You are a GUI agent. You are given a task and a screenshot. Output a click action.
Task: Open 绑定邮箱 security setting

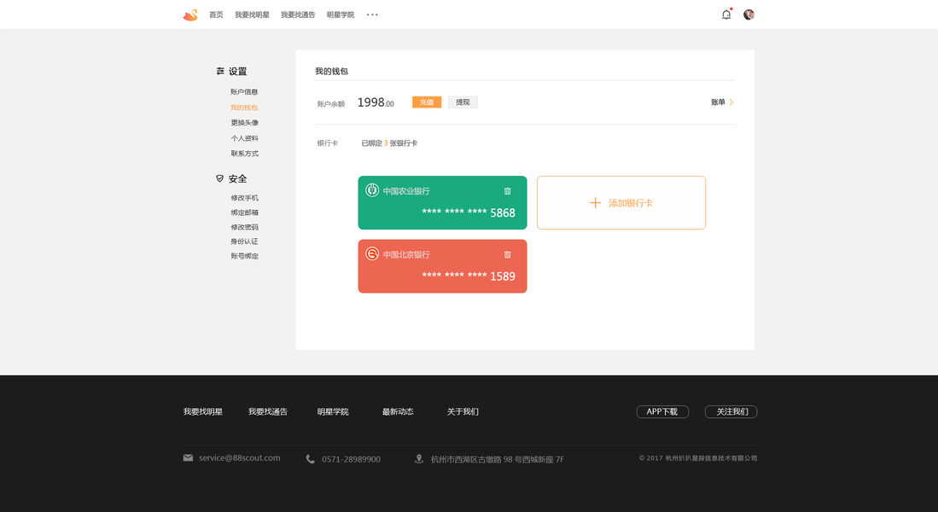pyautogui.click(x=245, y=212)
